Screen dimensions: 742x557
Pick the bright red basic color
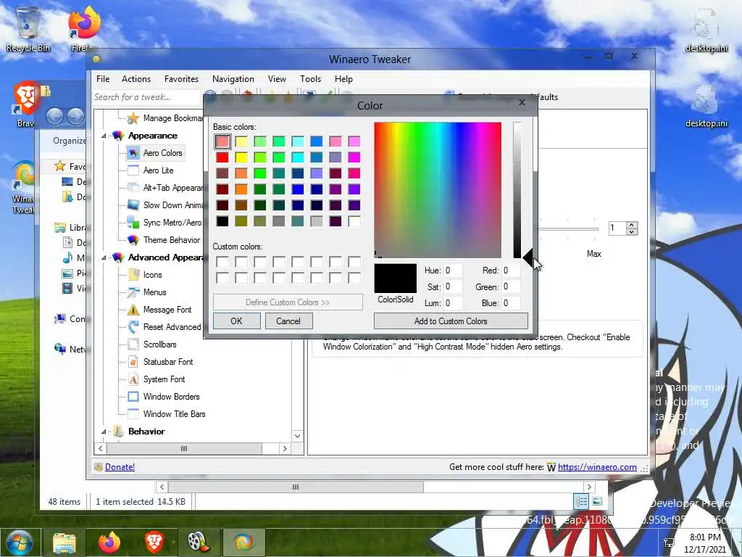tap(222, 157)
